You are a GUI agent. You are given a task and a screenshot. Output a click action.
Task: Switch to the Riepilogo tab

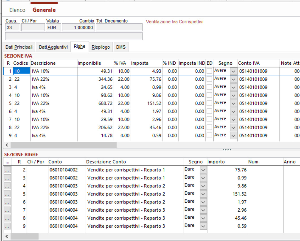point(101,47)
